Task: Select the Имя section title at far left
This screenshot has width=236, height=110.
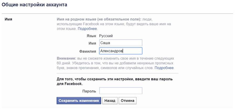Action: (x=9, y=19)
